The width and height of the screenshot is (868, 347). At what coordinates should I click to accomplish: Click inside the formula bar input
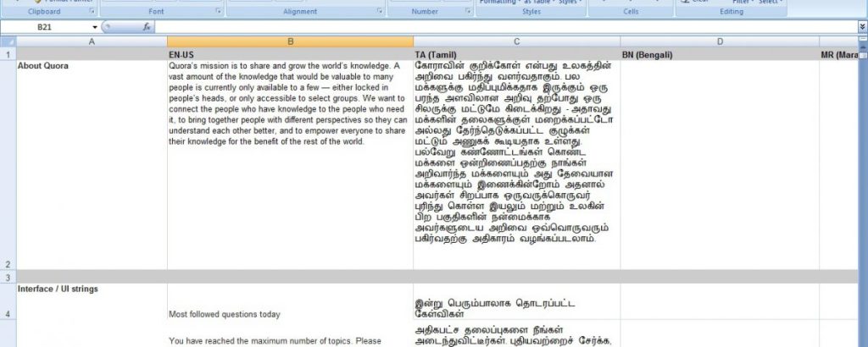click(506, 26)
